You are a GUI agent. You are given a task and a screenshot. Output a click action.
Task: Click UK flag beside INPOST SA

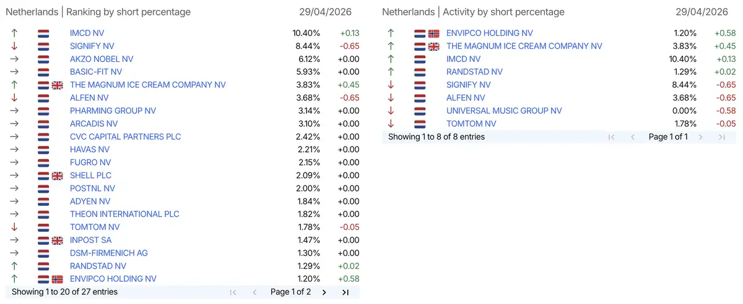[57, 240]
